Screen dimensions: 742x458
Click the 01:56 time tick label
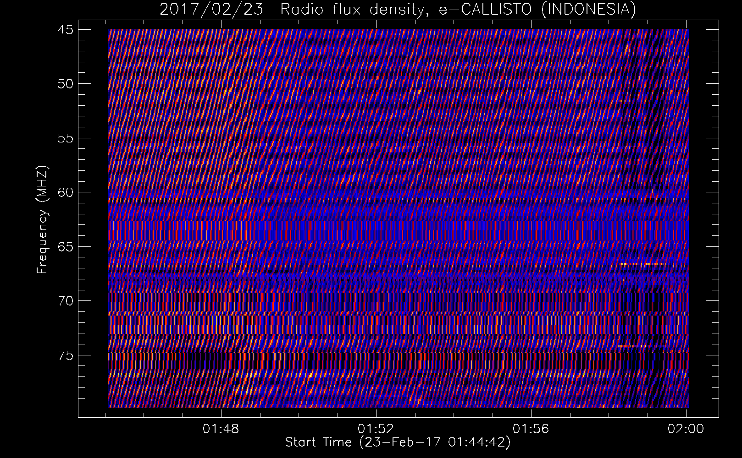point(531,429)
